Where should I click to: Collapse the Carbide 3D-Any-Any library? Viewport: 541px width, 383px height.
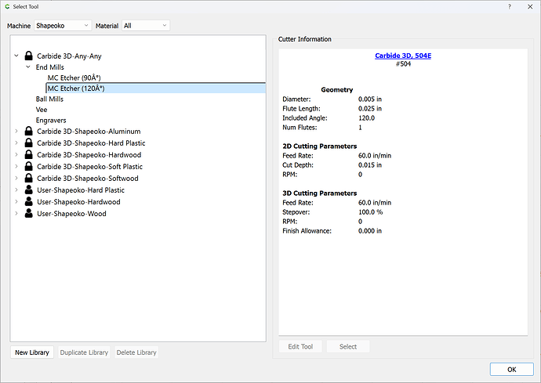(x=16, y=56)
